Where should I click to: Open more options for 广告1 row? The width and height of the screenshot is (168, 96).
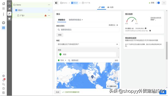(49, 16)
